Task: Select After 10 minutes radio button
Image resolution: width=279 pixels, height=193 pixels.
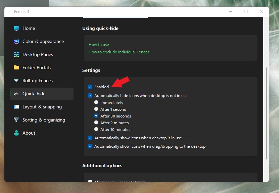Action: [x=96, y=129]
